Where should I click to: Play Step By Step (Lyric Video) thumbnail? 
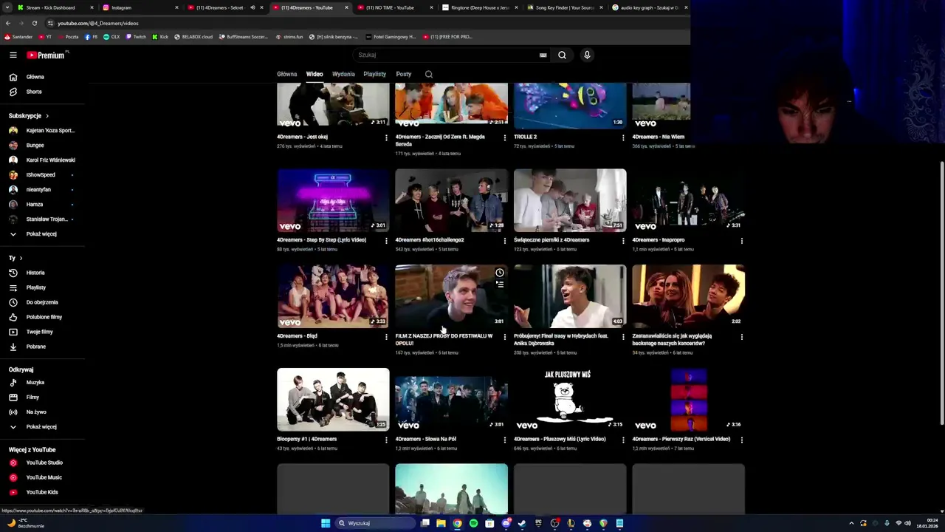pyautogui.click(x=333, y=200)
